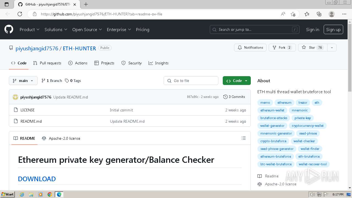The image size is (352, 198).
Task: Click the GitHub logo icon
Action: [9, 29]
